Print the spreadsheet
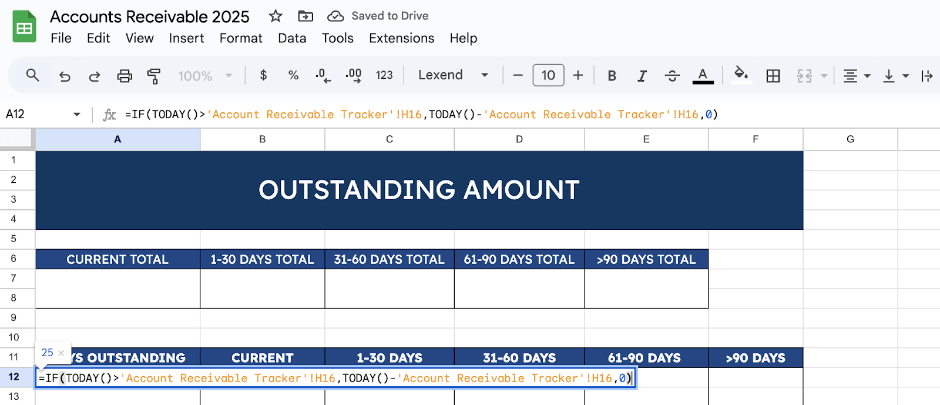Viewport: 940px width, 405px height. [x=125, y=76]
